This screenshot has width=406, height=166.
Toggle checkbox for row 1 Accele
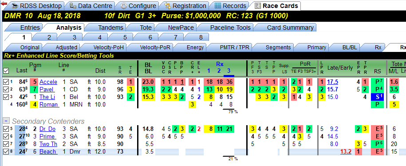click(x=5, y=82)
